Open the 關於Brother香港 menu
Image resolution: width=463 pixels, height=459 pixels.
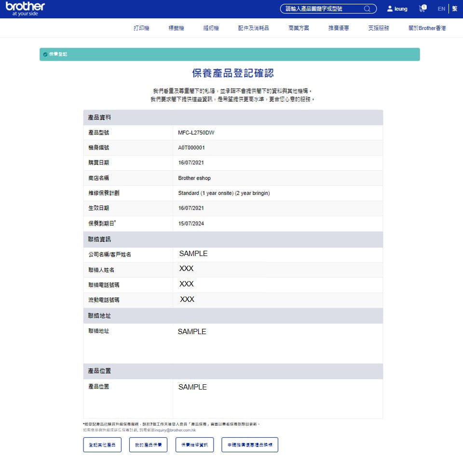tap(427, 28)
